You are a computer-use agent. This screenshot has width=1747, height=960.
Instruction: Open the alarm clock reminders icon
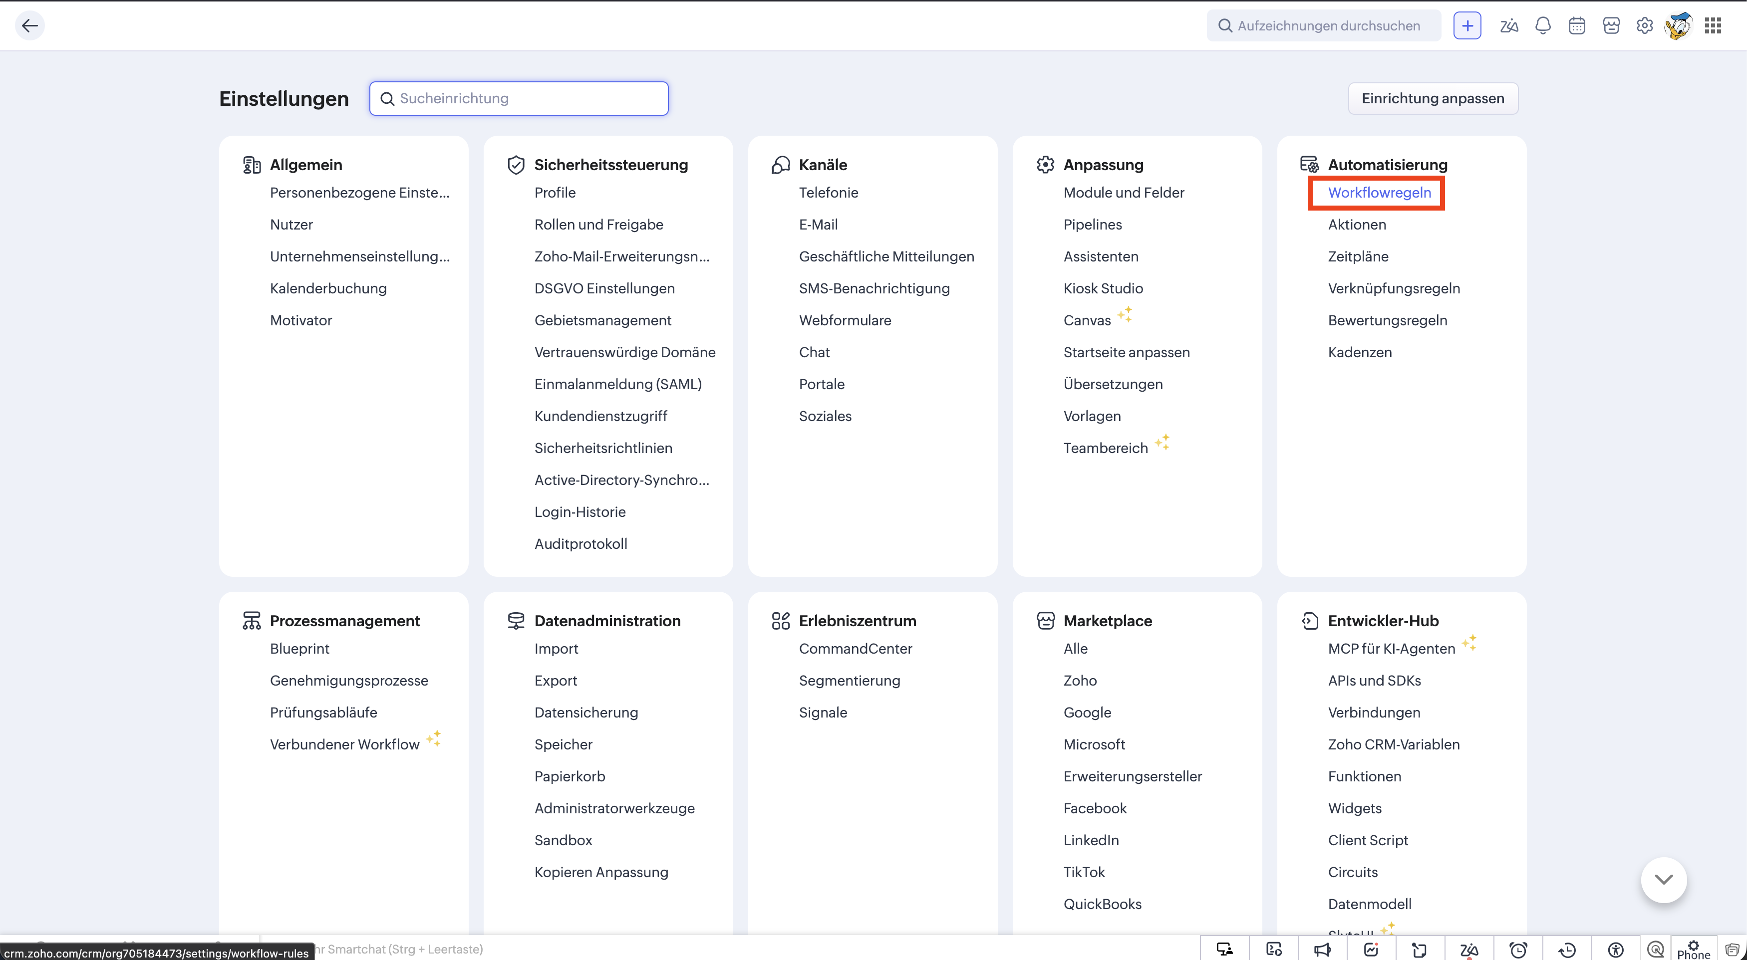[1518, 949]
